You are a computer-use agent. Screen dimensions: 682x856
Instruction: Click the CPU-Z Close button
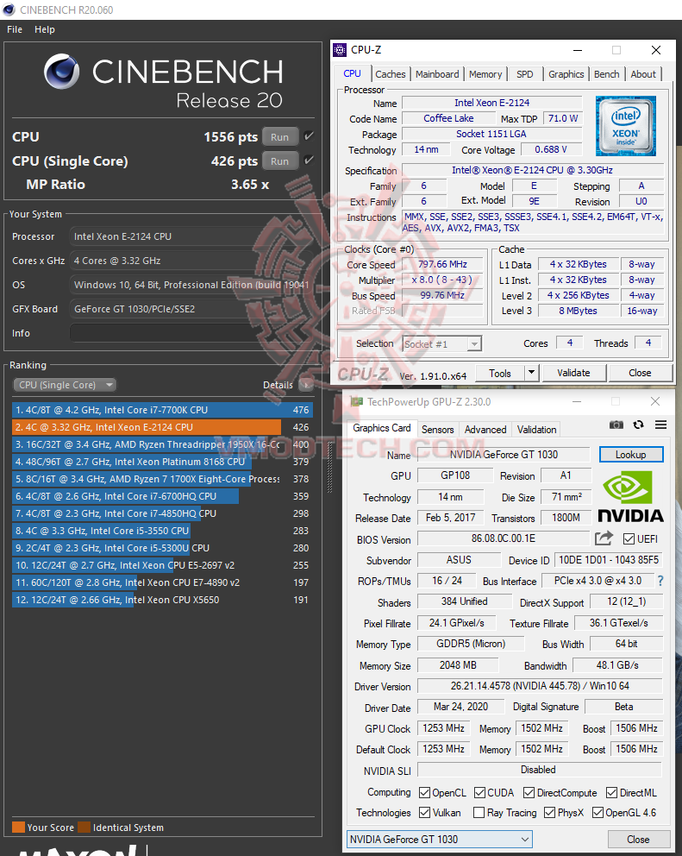(640, 373)
